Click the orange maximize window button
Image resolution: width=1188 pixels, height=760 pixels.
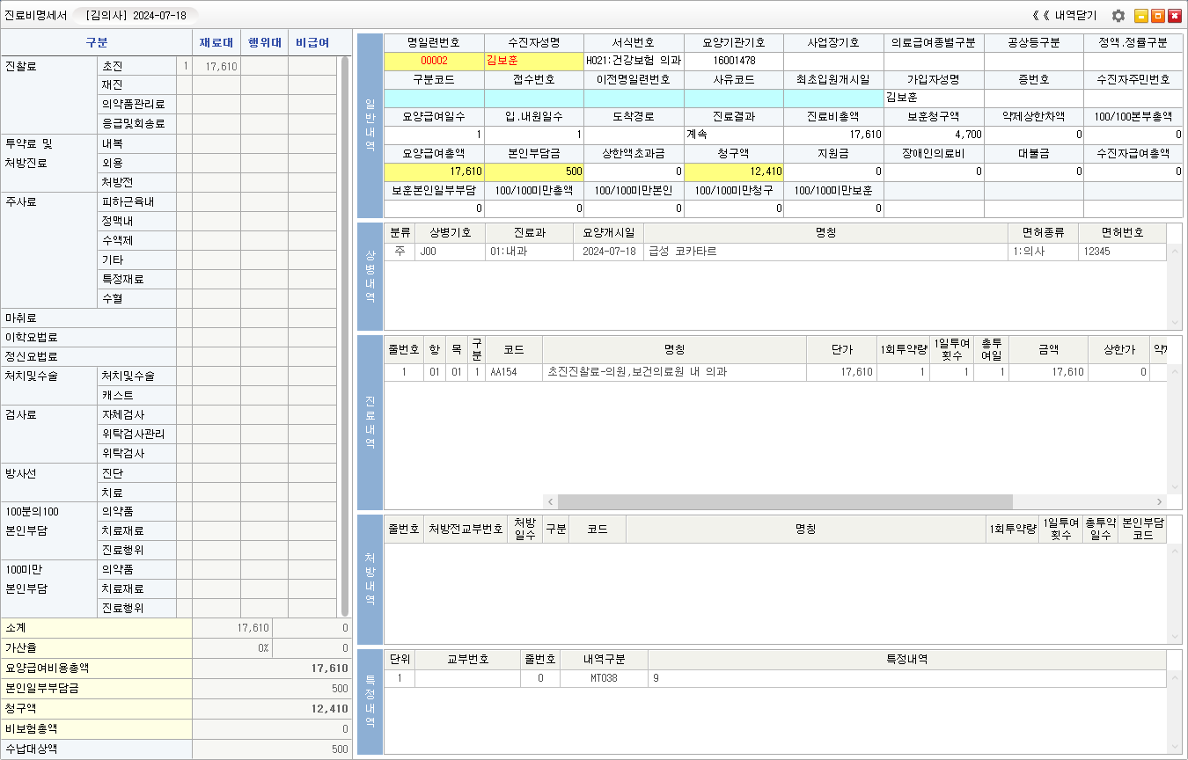coord(1158,16)
